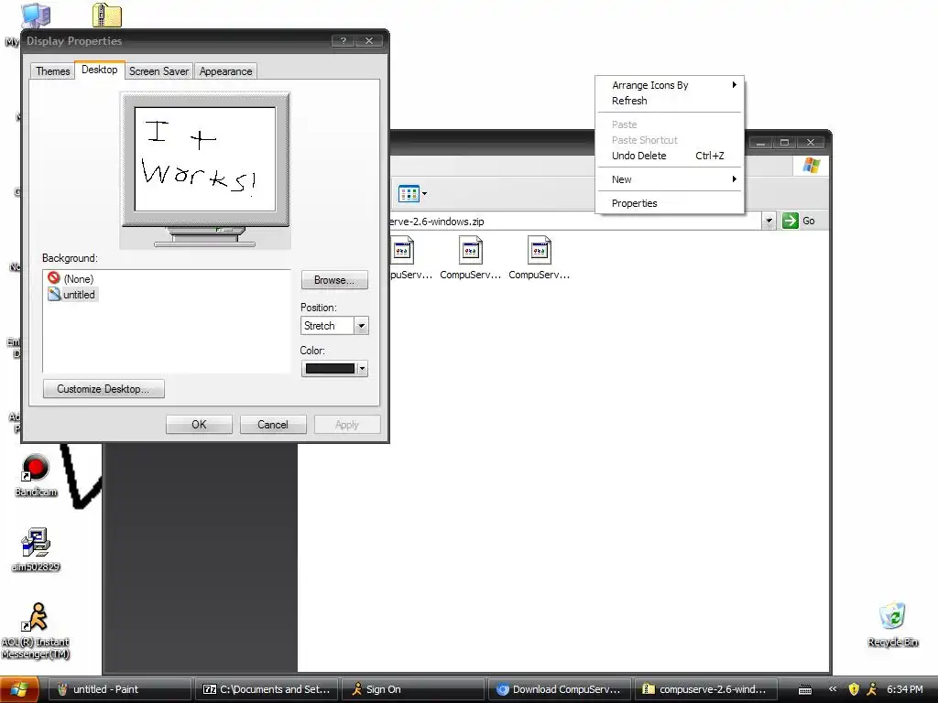Click the Desktop tab

pyautogui.click(x=99, y=70)
